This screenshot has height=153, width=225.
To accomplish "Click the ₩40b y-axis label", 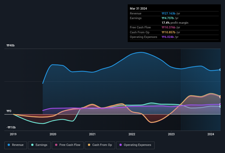I will [11, 45].
